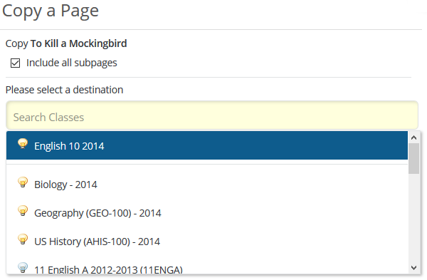The image size is (427, 280).
Task: Click the class list scrollbar down arrow
Action: [x=414, y=268]
